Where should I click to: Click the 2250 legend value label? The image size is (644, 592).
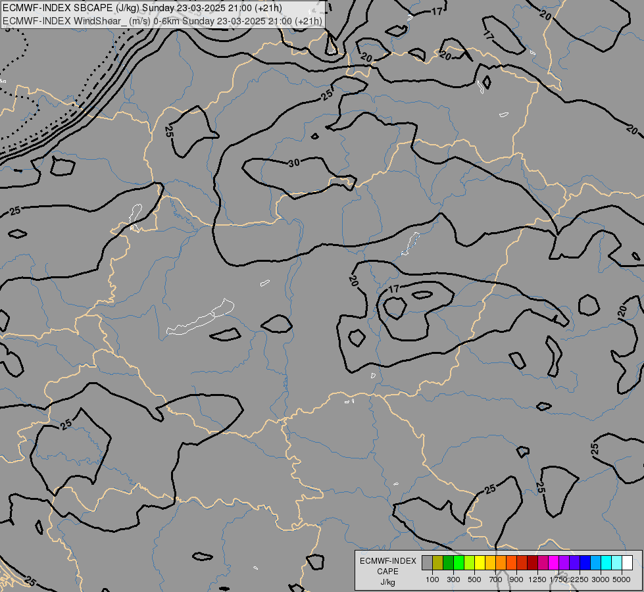click(580, 580)
